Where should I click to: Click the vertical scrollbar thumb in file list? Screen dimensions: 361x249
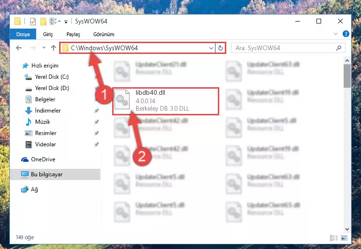click(347, 76)
